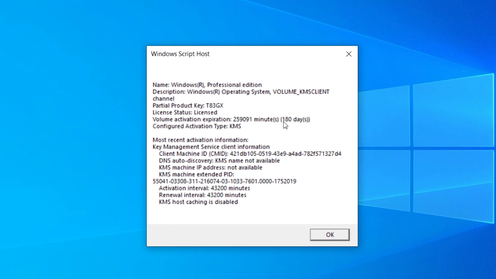Click the word channel under Description
496x279 pixels.
click(163, 99)
